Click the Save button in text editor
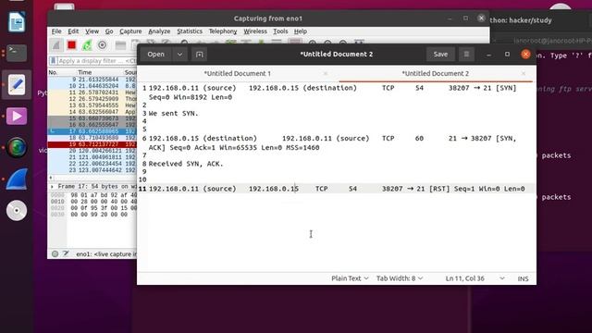This screenshot has height=333, width=592. pos(440,55)
